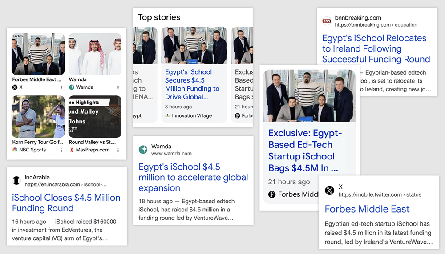Open the three-dot menu for Forbes Middle East card
This screenshot has width=445, height=254.
point(61,87)
